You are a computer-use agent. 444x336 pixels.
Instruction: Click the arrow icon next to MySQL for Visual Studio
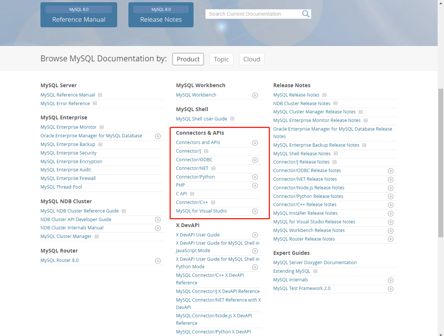(255, 211)
